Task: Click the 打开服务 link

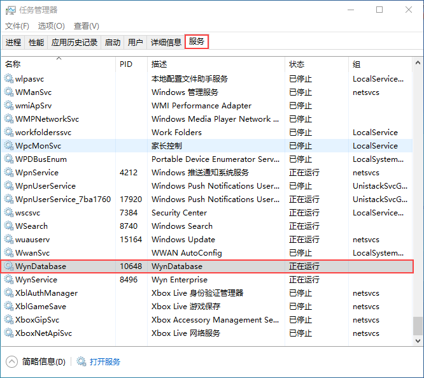Action: pyautogui.click(x=105, y=361)
